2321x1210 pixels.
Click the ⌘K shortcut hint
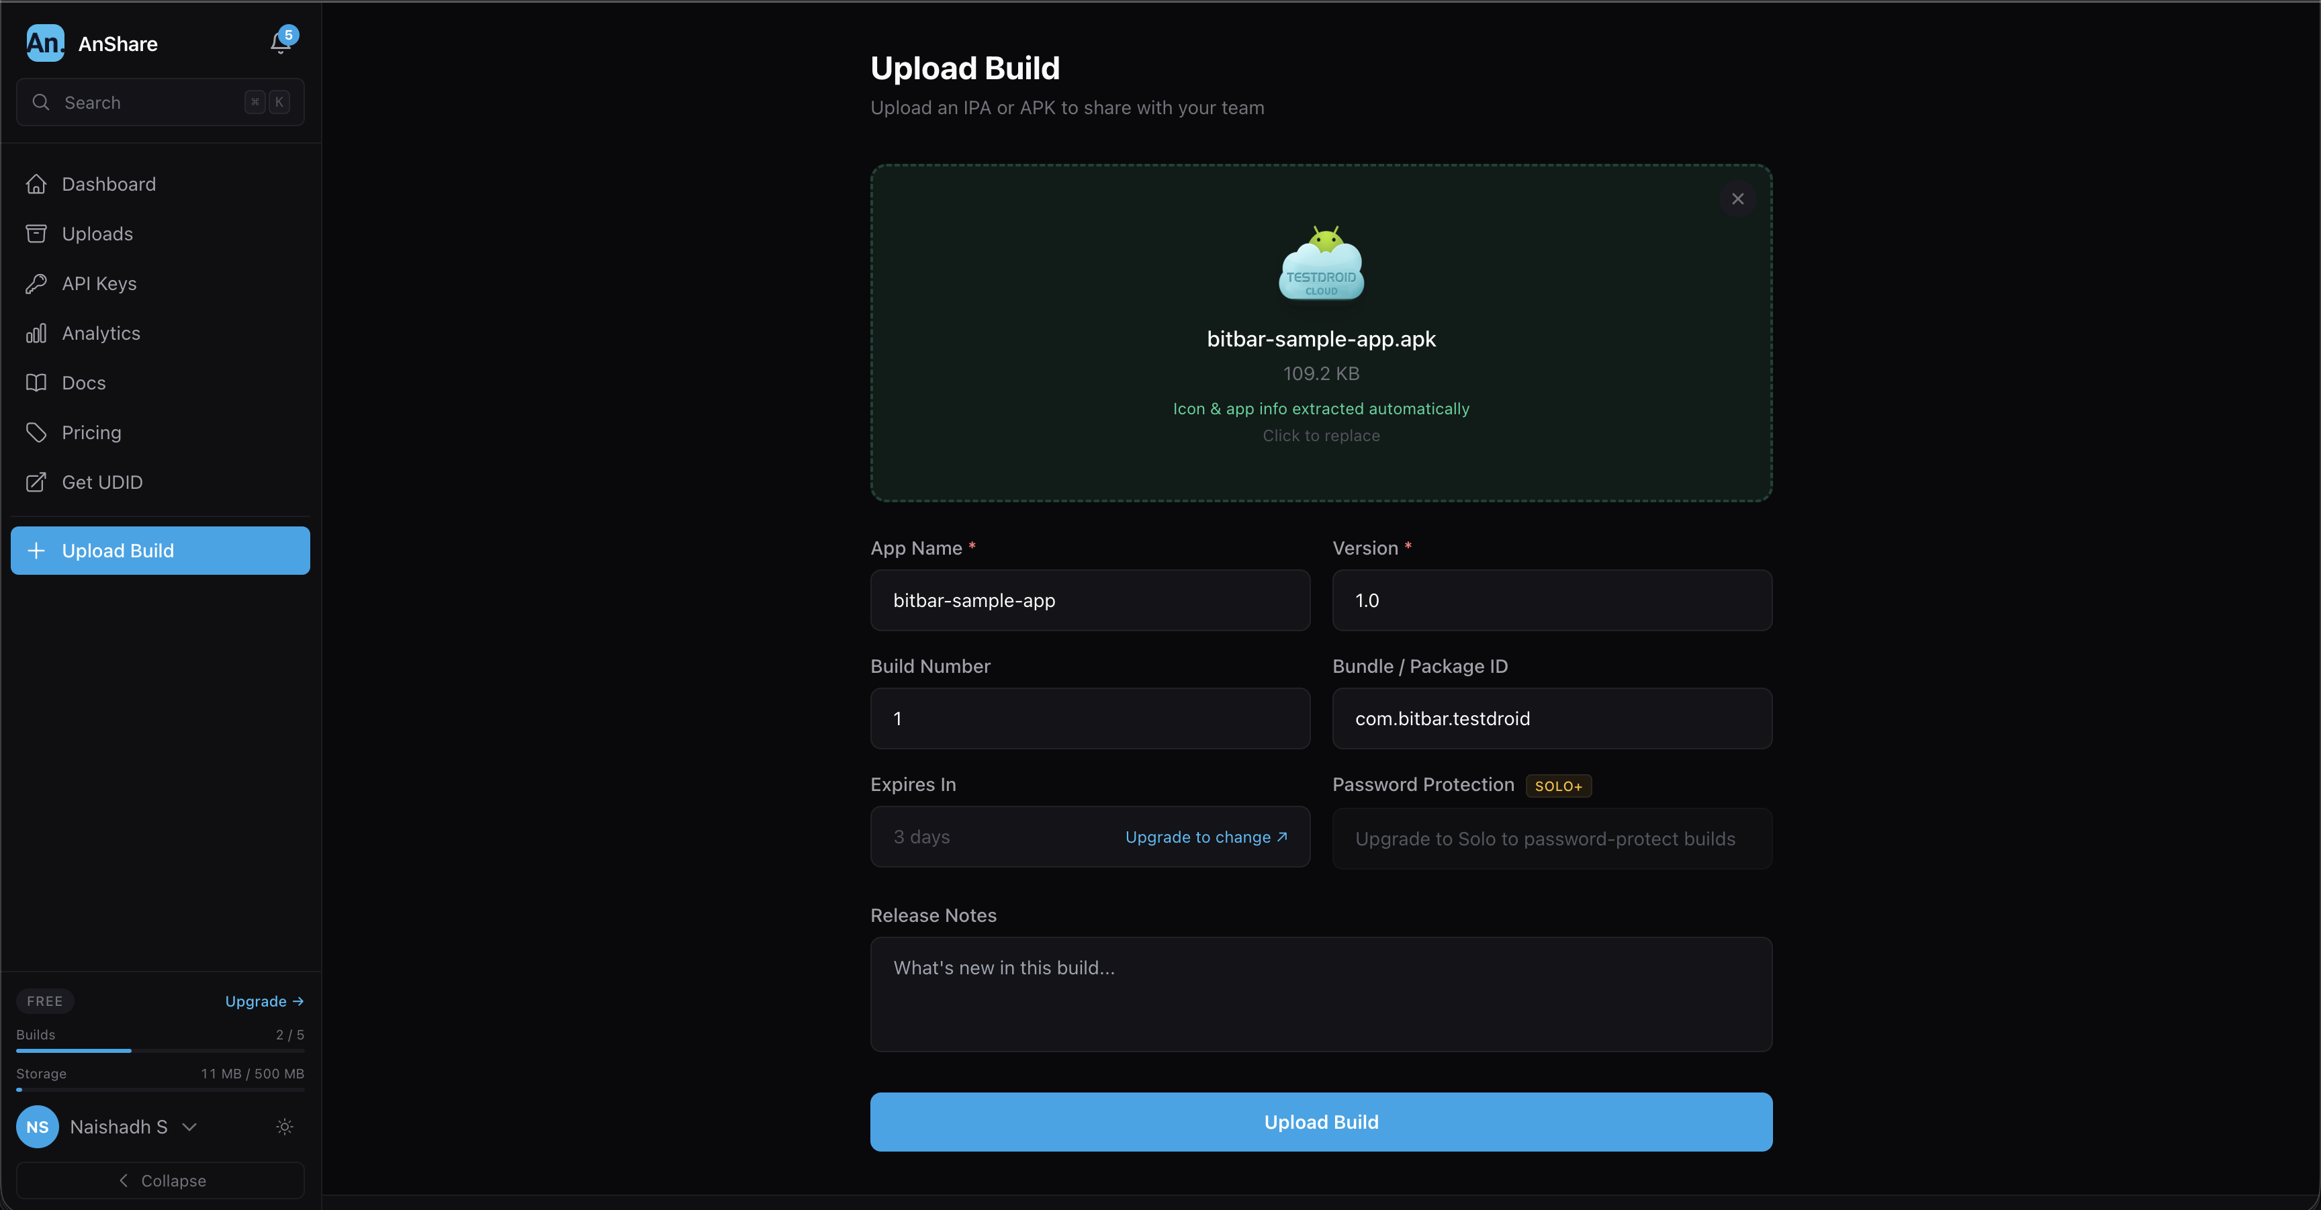point(267,102)
